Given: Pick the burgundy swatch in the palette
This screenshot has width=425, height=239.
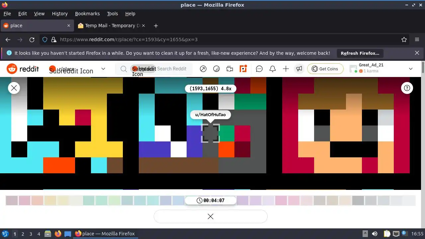Looking at the screenshot, I should pos(12,200).
